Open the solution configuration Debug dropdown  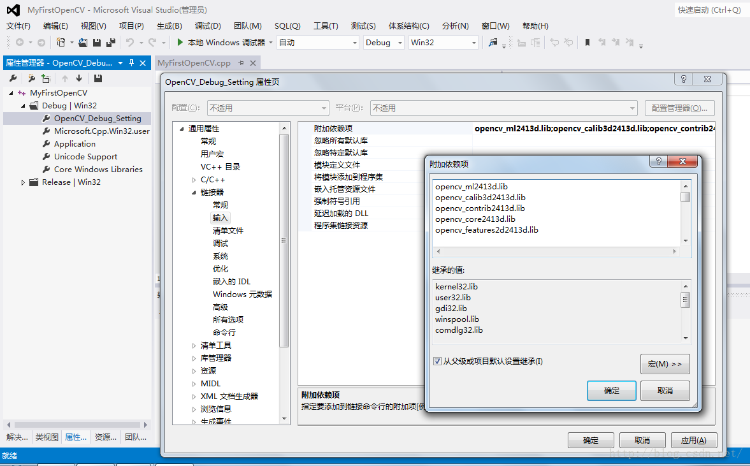tap(400, 43)
